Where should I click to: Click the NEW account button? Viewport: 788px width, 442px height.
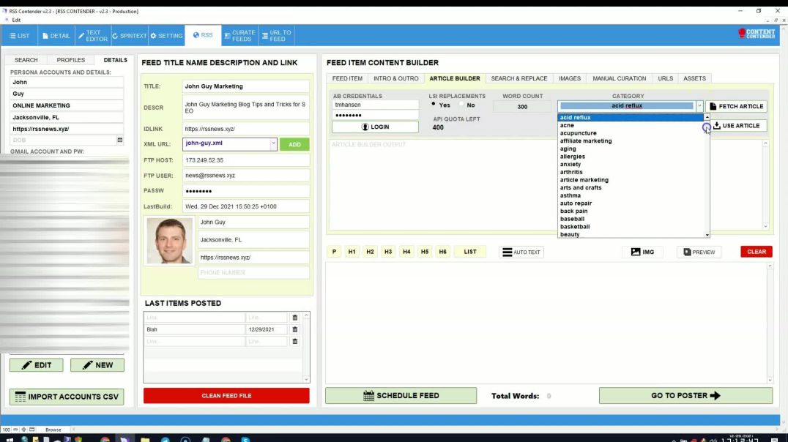pyautogui.click(x=97, y=365)
